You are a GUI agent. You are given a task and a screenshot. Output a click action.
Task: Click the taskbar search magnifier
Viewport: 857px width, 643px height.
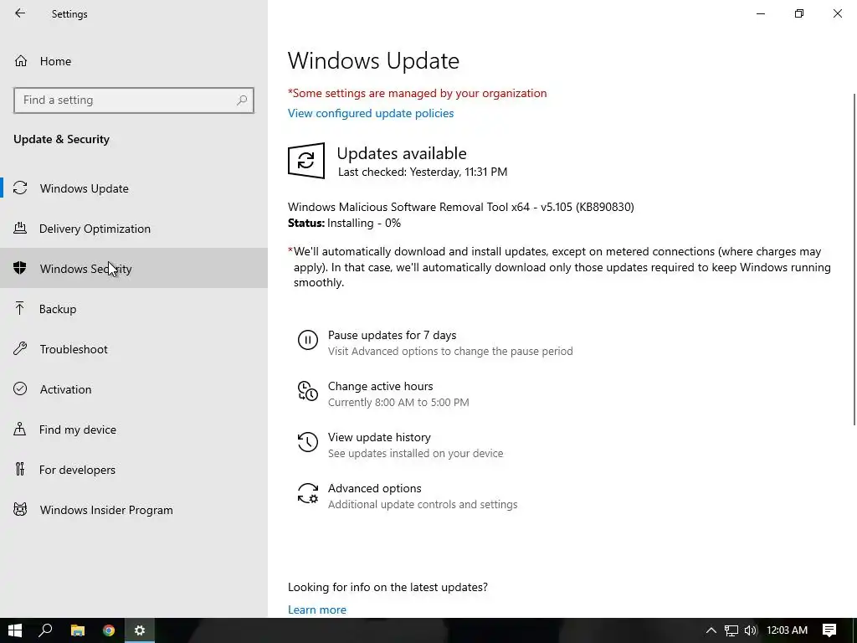click(45, 630)
